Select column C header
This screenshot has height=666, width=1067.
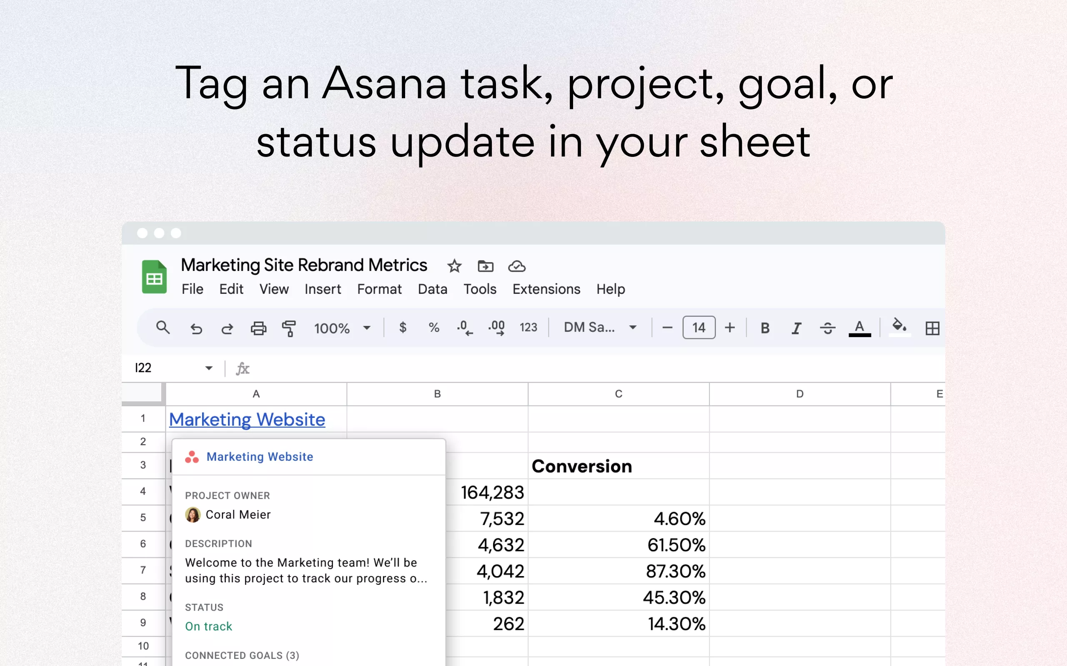[619, 394]
